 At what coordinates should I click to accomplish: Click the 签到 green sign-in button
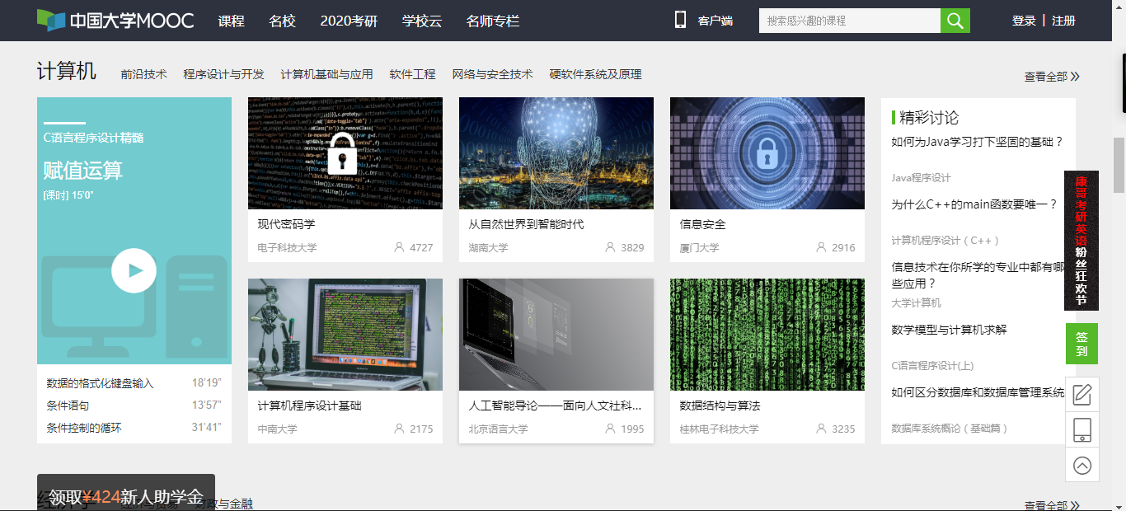tap(1081, 344)
